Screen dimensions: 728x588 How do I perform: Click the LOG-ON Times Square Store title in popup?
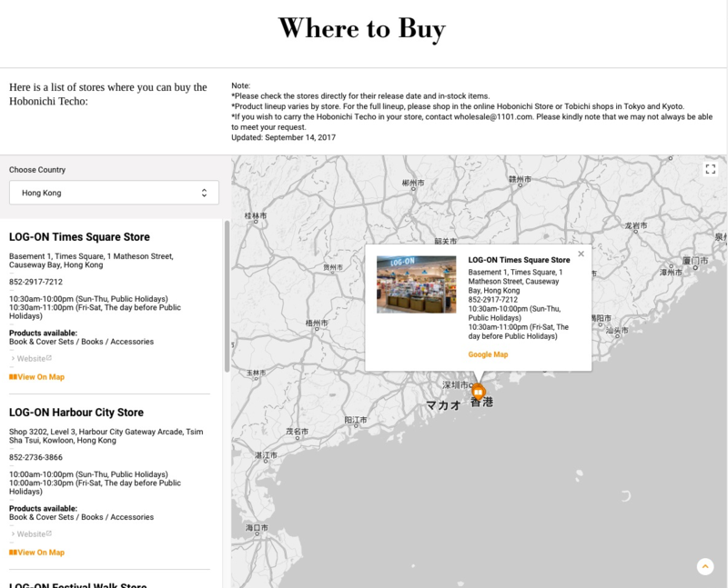(519, 260)
